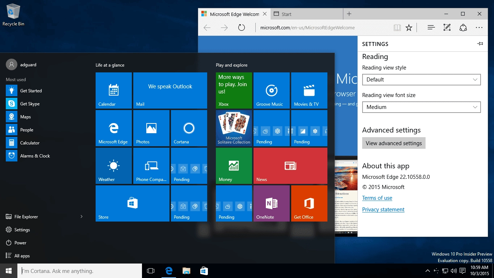Toggle Reading view book icon
Viewport: 494px width, 278px height.
(397, 28)
